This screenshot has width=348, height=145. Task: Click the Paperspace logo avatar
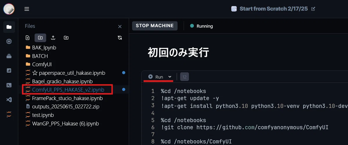(9, 9)
